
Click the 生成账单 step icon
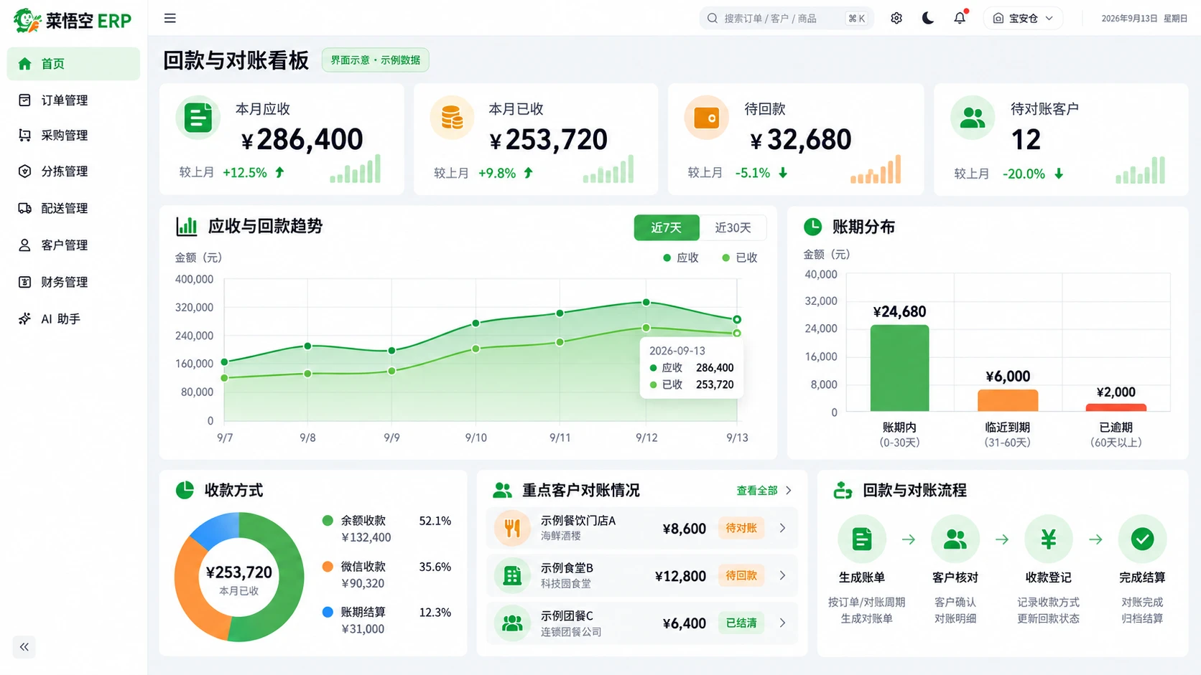click(x=862, y=539)
